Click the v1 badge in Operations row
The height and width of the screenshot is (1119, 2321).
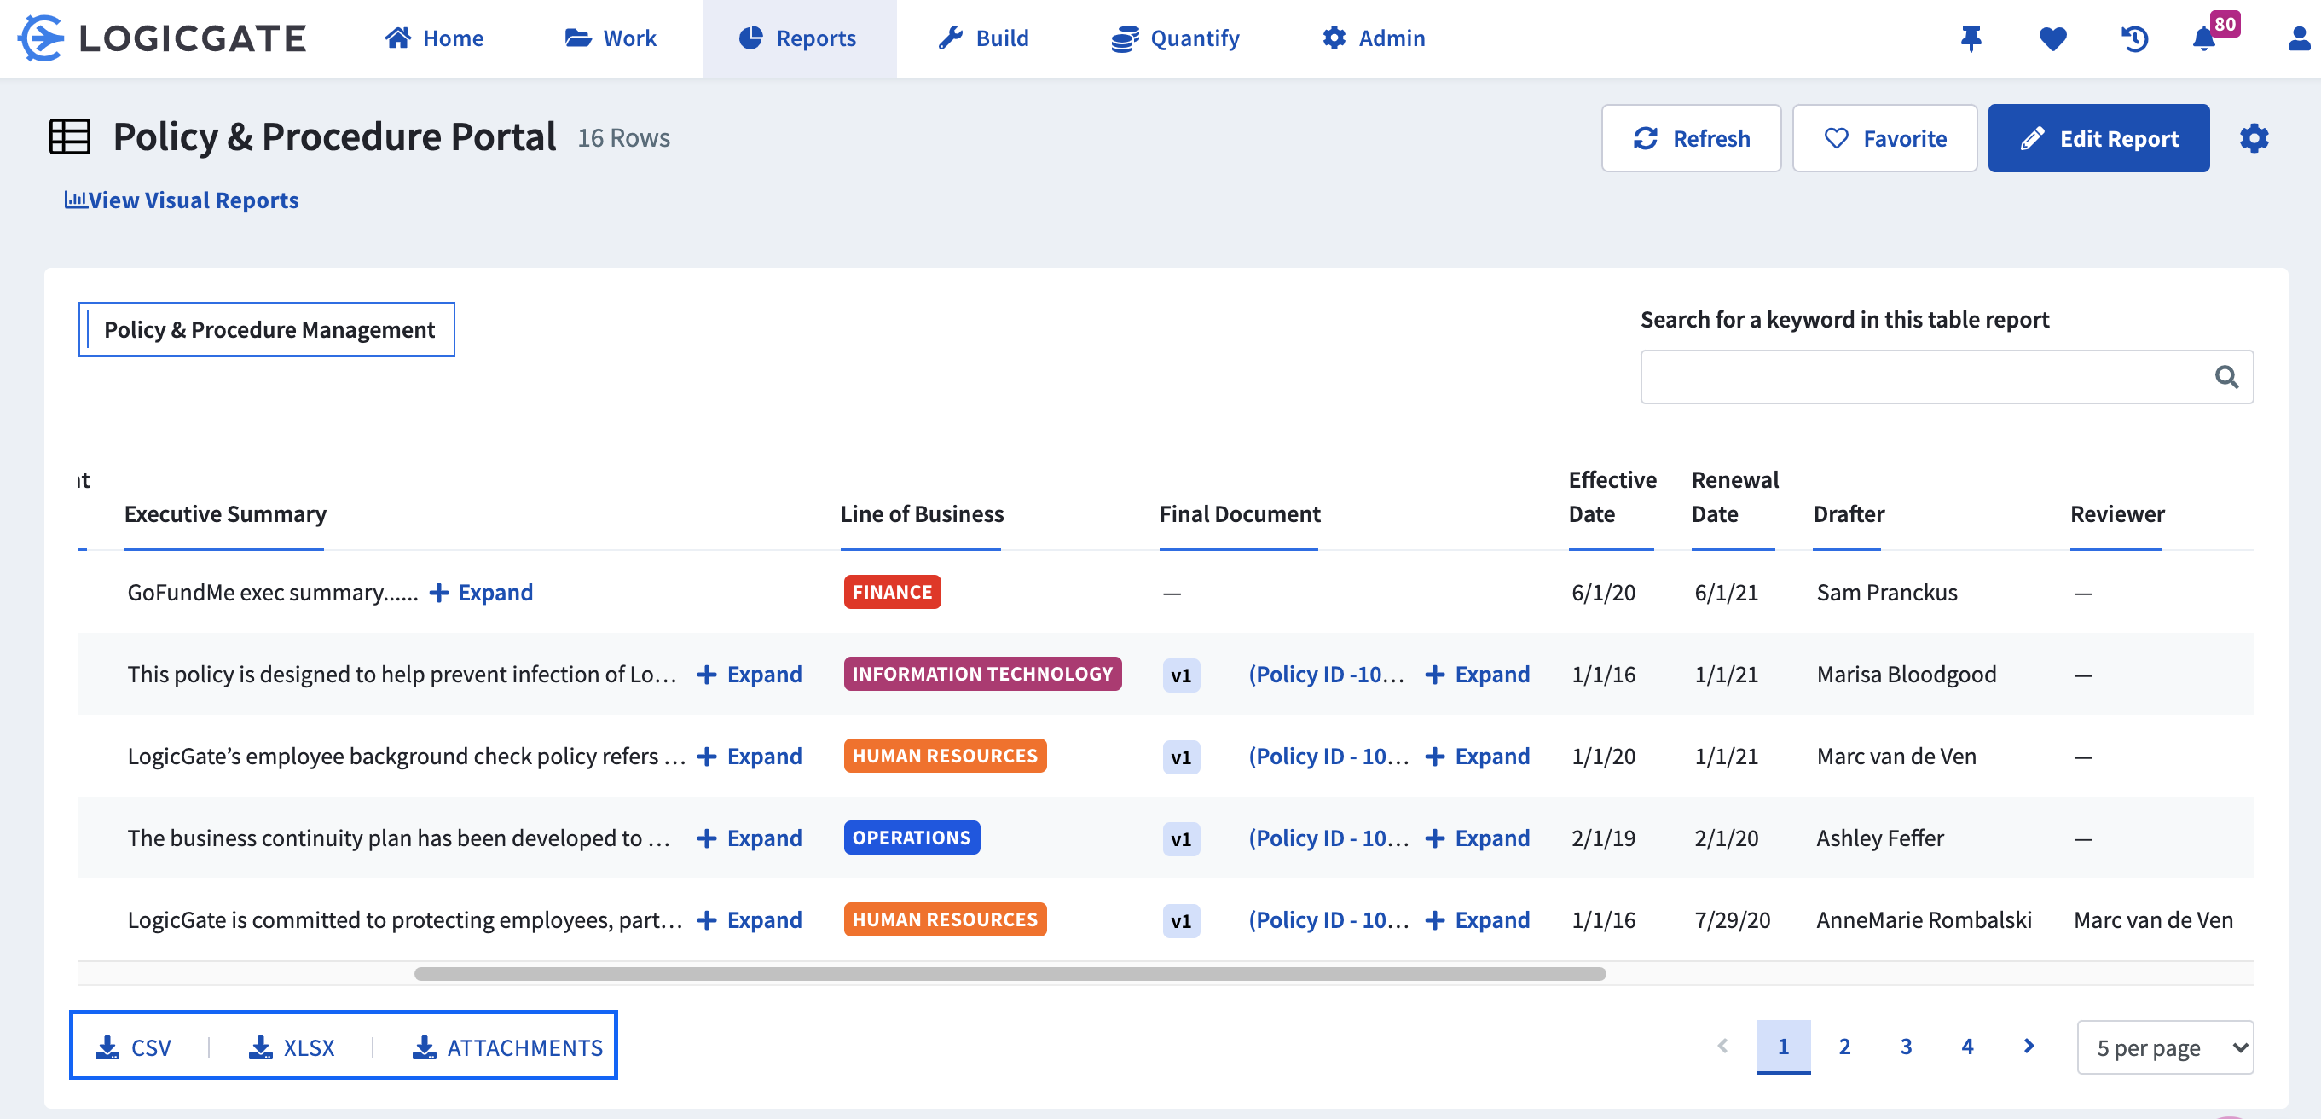coord(1180,838)
